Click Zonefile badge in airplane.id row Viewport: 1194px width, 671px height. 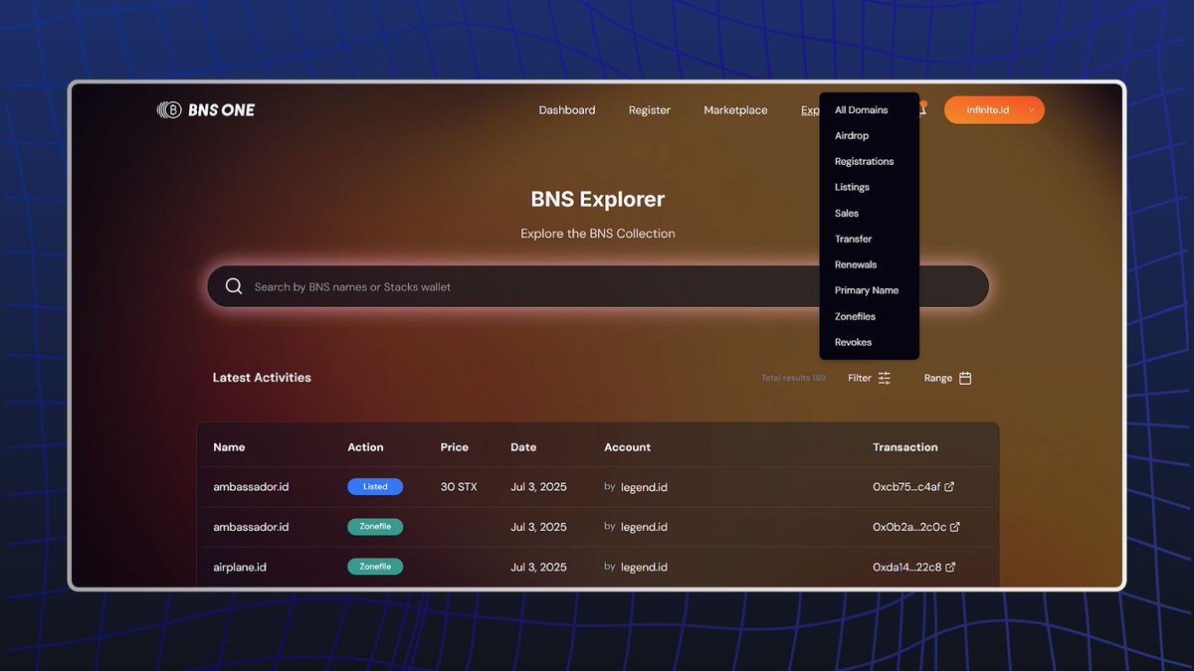point(375,567)
